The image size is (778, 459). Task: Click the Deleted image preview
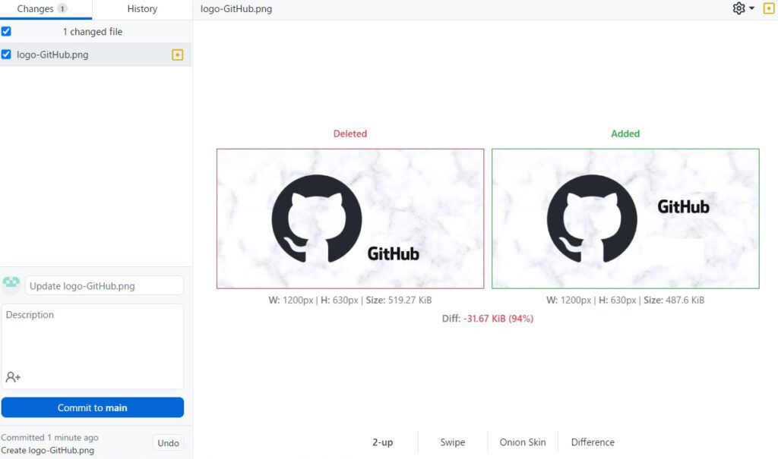click(350, 218)
